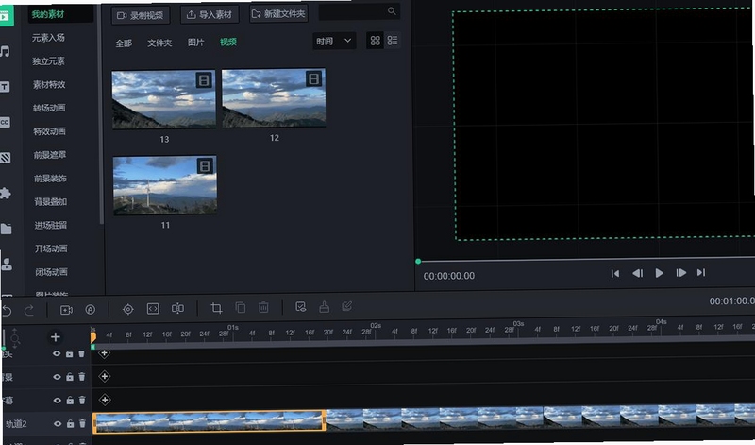Delete the clip via toolbar trash icon

[x=263, y=307]
